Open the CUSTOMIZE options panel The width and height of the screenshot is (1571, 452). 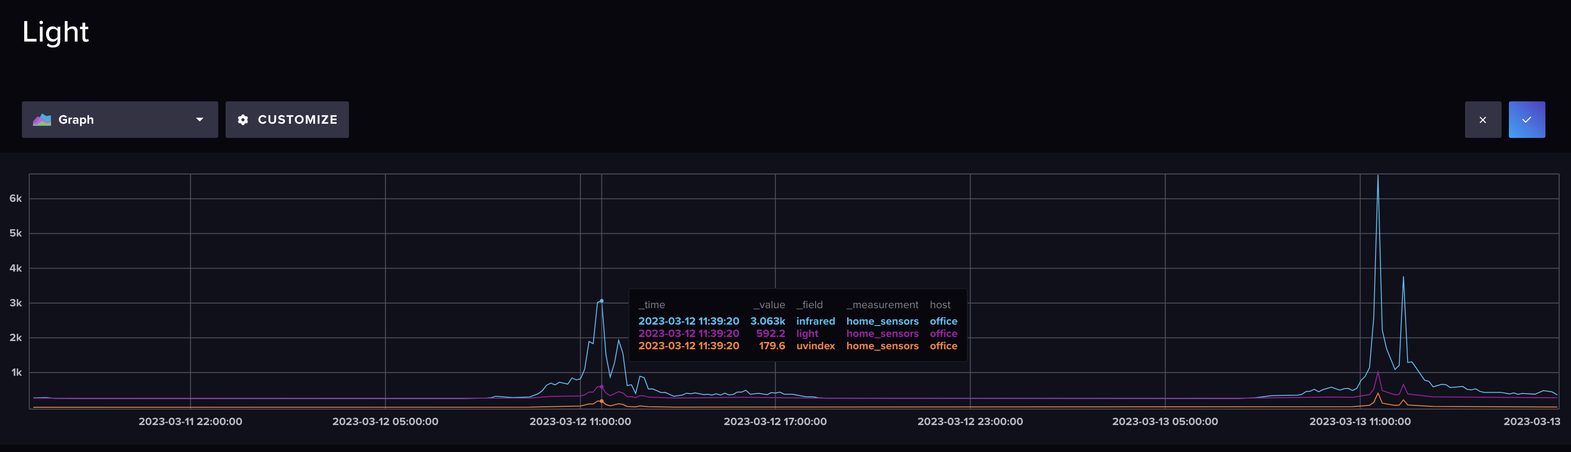pyautogui.click(x=287, y=120)
